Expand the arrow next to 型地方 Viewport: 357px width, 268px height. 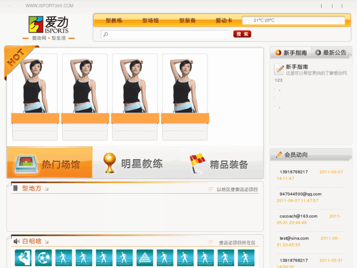coord(47,189)
